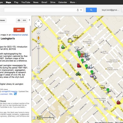Click the map scale toggle icon

34,118
